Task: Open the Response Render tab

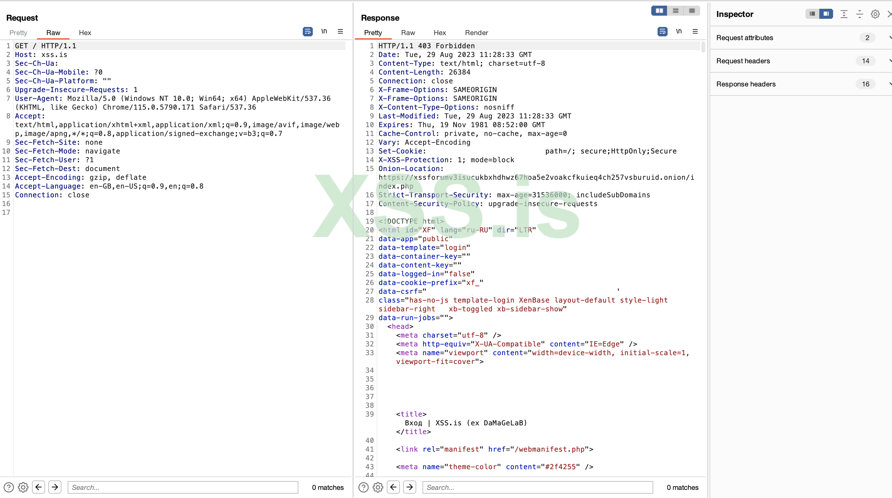Action: [476, 33]
